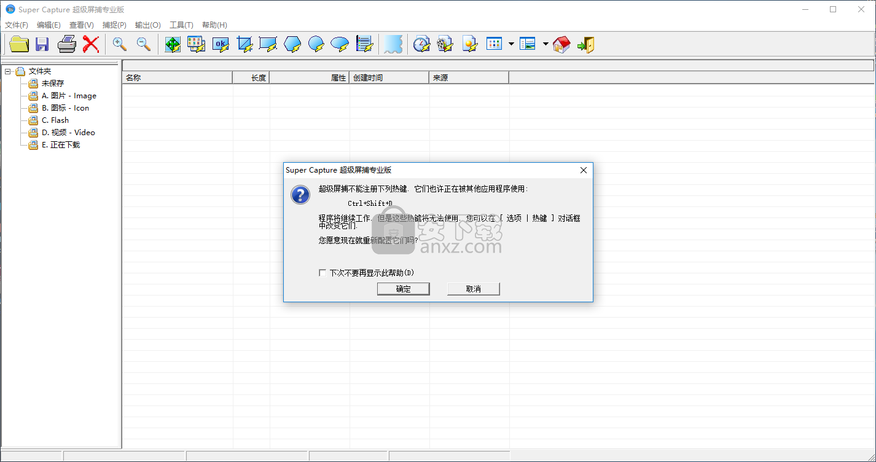Image resolution: width=876 pixels, height=462 pixels.
Task: Select the E. 正在下载 folder
Action: coord(61,145)
